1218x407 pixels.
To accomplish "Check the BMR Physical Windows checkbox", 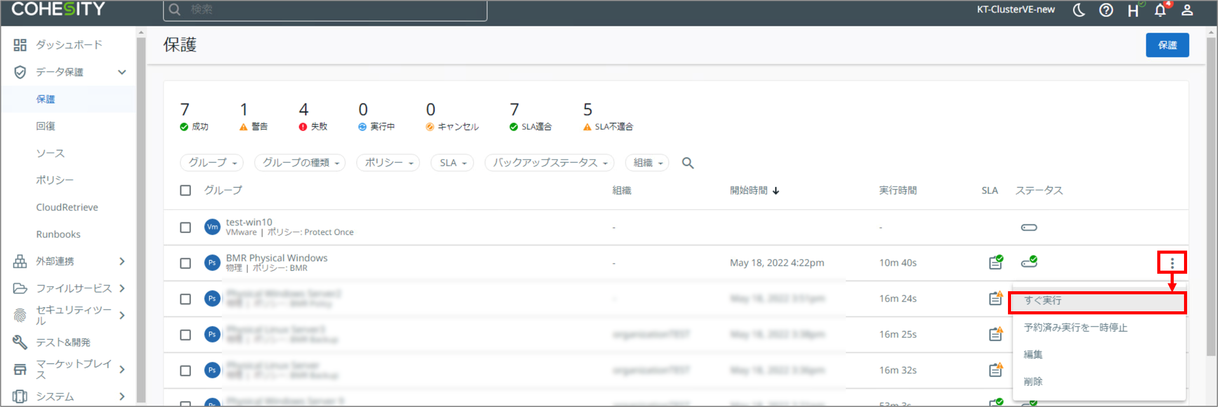I will (185, 263).
